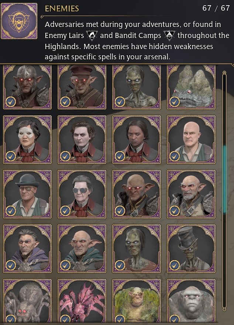Image resolution: width=234 pixels, height=325 pixels.
Task: Click the teal scrollbar thumb
Action: 224,179
